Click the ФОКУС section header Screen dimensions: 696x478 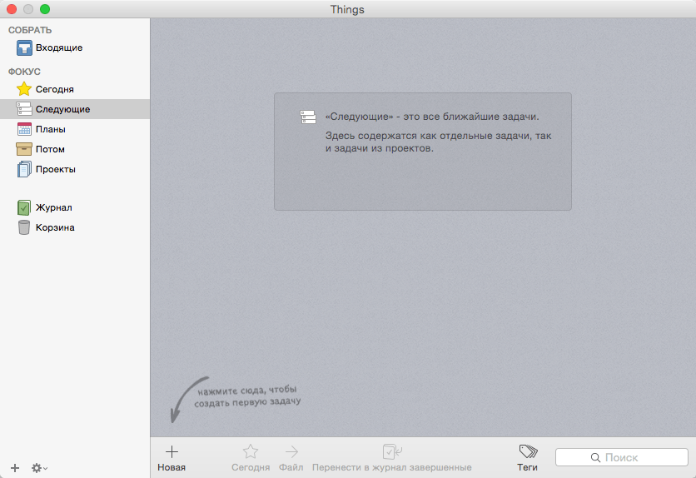(x=24, y=72)
